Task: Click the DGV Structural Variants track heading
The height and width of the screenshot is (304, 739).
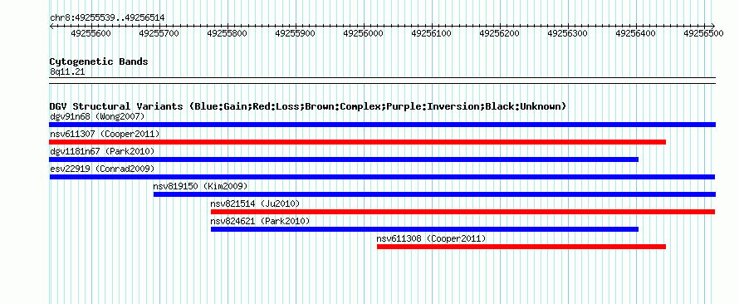Action: tap(308, 106)
